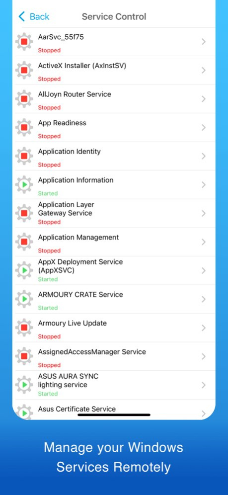This screenshot has width=228, height=495.
Task: Click the stopped gear icon for AssignedAccessManager Service
Action: (24, 356)
